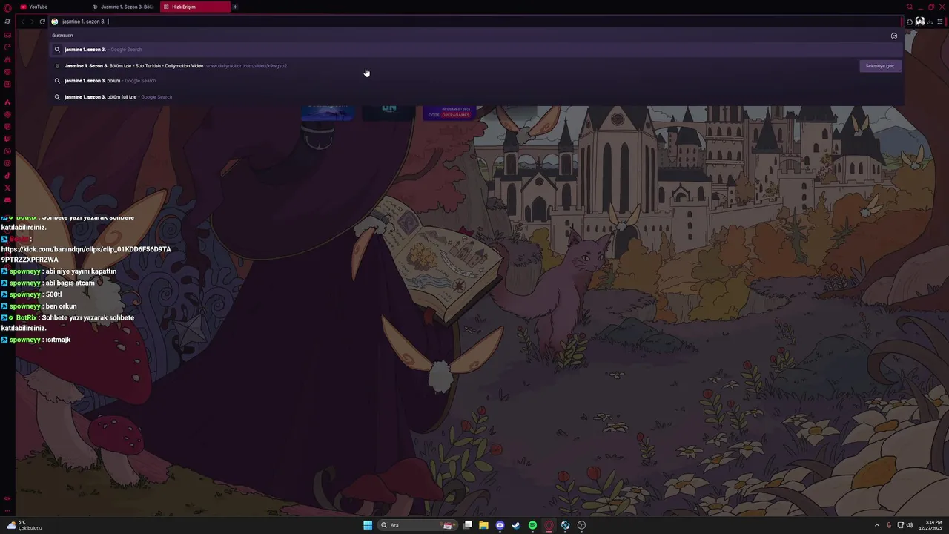This screenshot has height=534, width=949.
Task: Click the Windows taskbar search box 'Ara'
Action: (417, 525)
